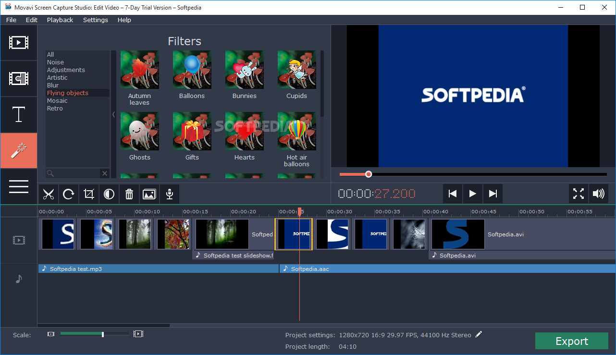Collapse the filter category list arrow
Viewport: 616px width, 355px height.
[113, 114]
